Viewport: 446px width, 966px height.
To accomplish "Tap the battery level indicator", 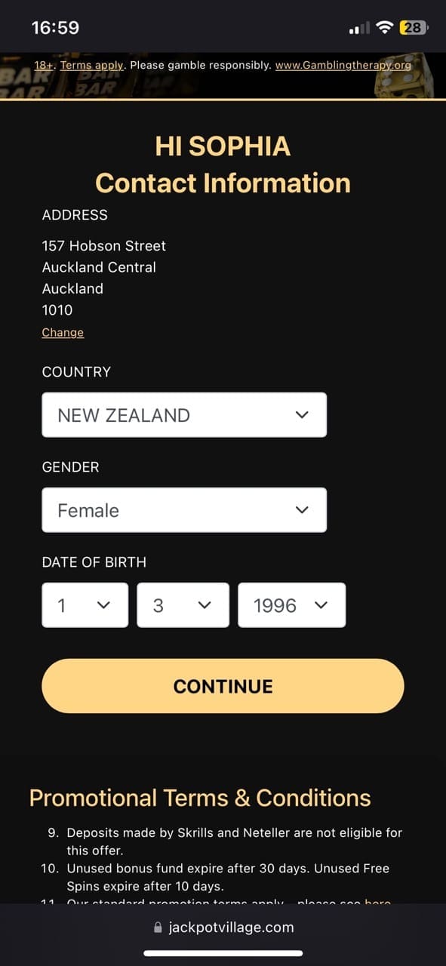I will click(414, 28).
